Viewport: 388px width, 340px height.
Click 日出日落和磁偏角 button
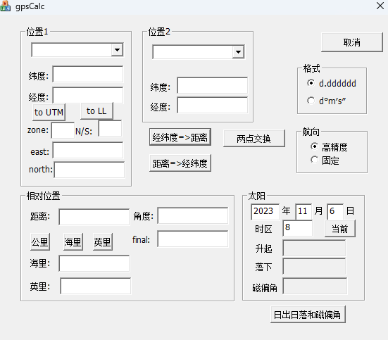[308, 315]
